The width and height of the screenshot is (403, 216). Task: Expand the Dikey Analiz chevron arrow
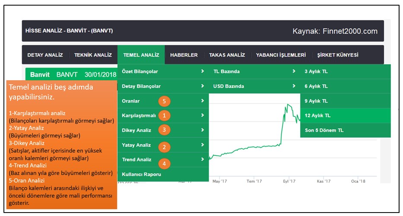coord(203,130)
